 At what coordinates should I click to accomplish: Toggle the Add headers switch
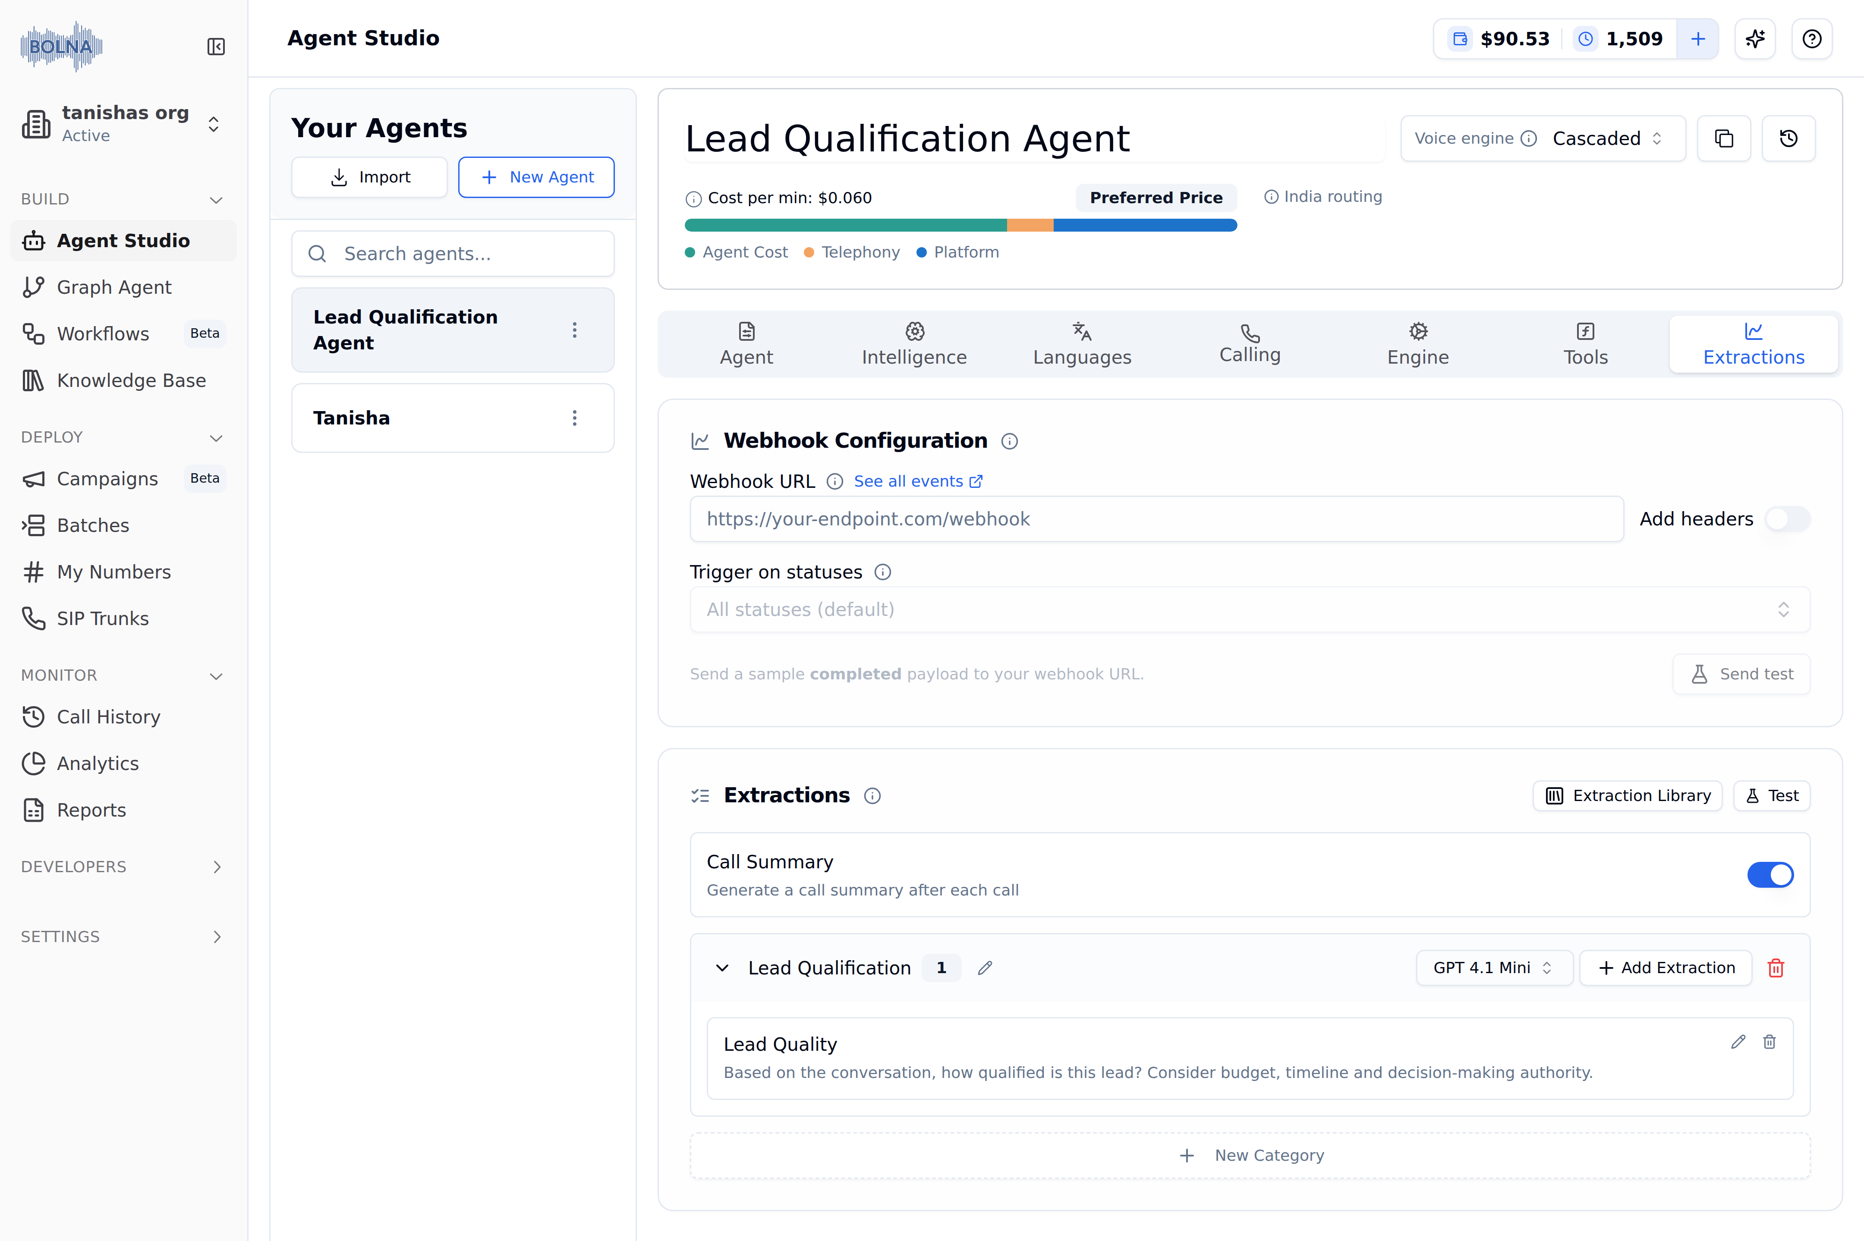tap(1788, 519)
